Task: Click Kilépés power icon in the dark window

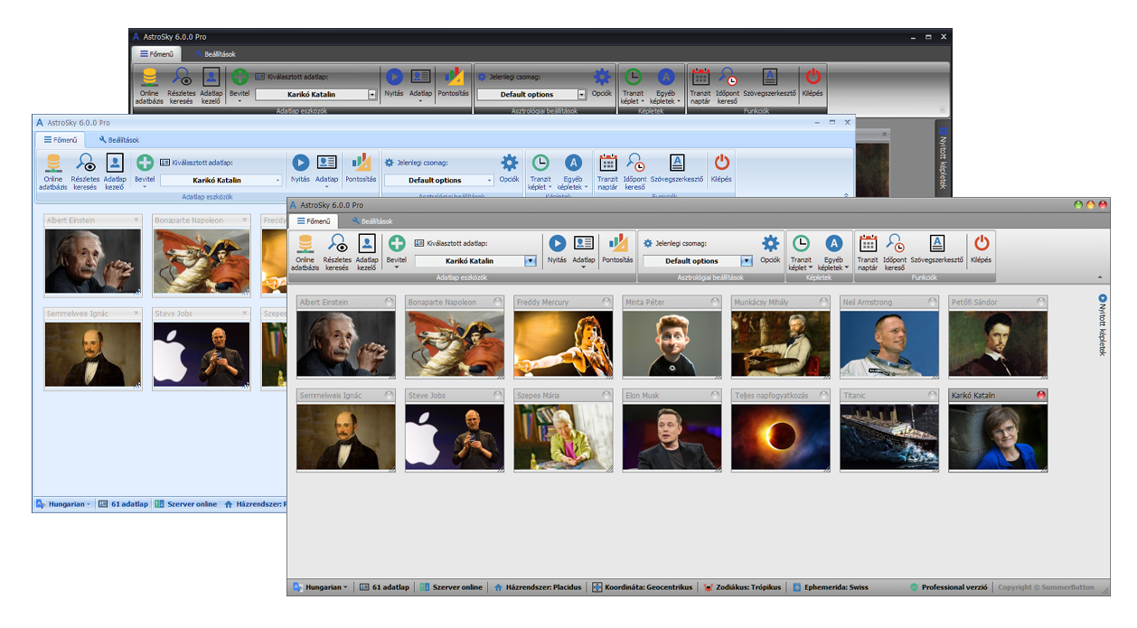Action: point(813,77)
